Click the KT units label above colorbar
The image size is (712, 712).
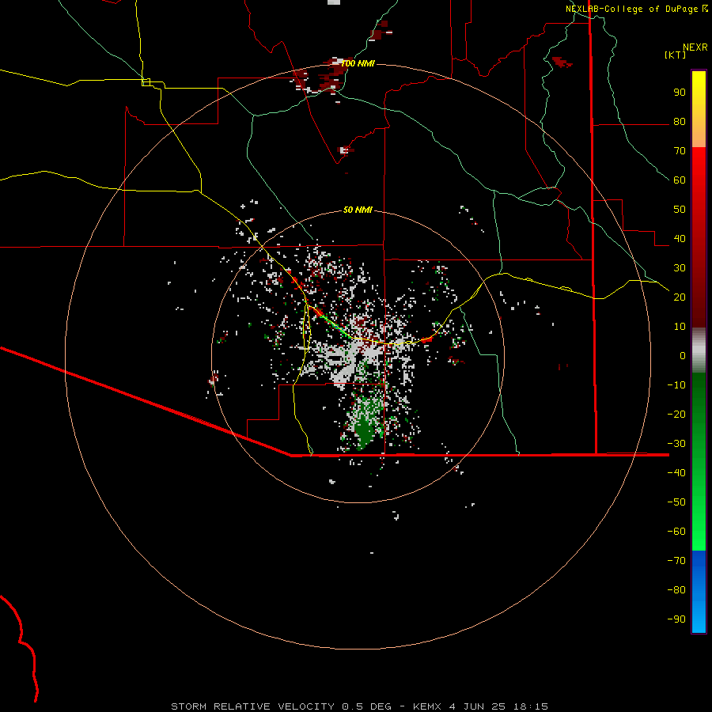pyautogui.click(x=676, y=55)
